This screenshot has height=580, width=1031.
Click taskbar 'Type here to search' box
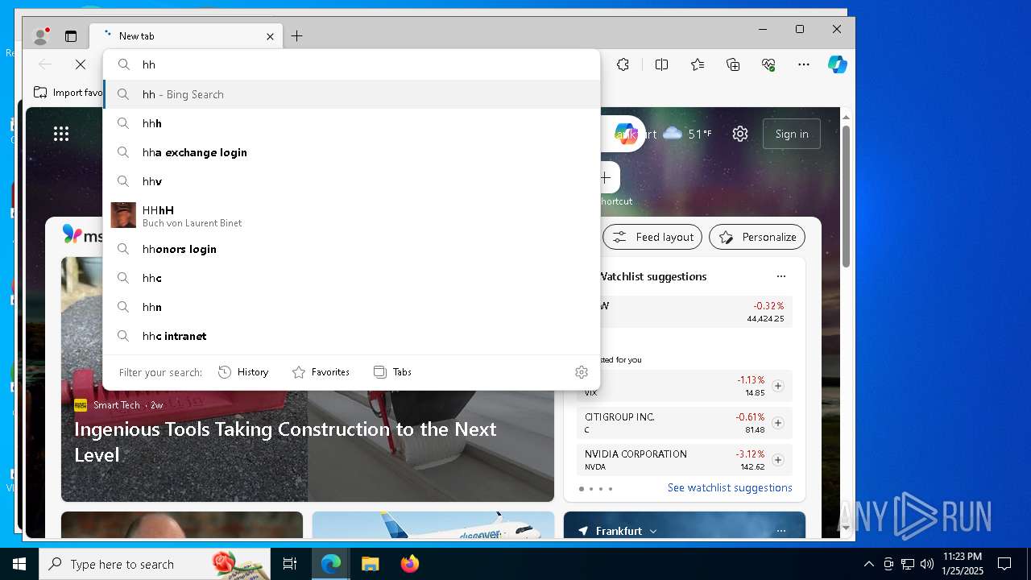coord(155,564)
